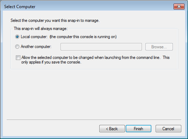
Task: Click the separator line above the buttons
Action: tap(94, 120)
